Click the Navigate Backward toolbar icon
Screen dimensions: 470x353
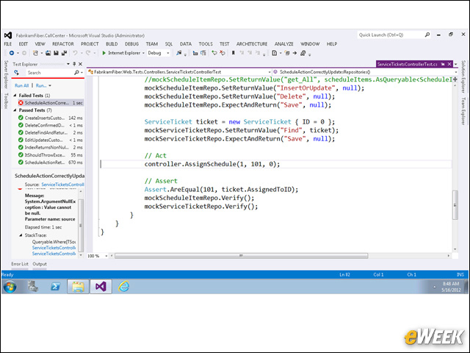[12, 53]
